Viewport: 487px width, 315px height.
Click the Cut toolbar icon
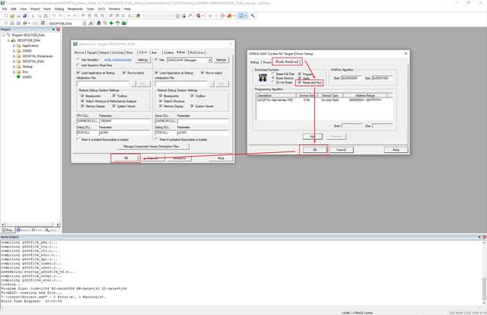pyautogui.click(x=33, y=15)
